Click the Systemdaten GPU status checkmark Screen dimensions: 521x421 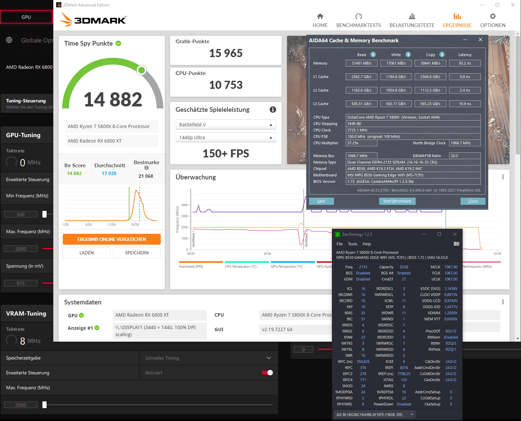[81, 316]
